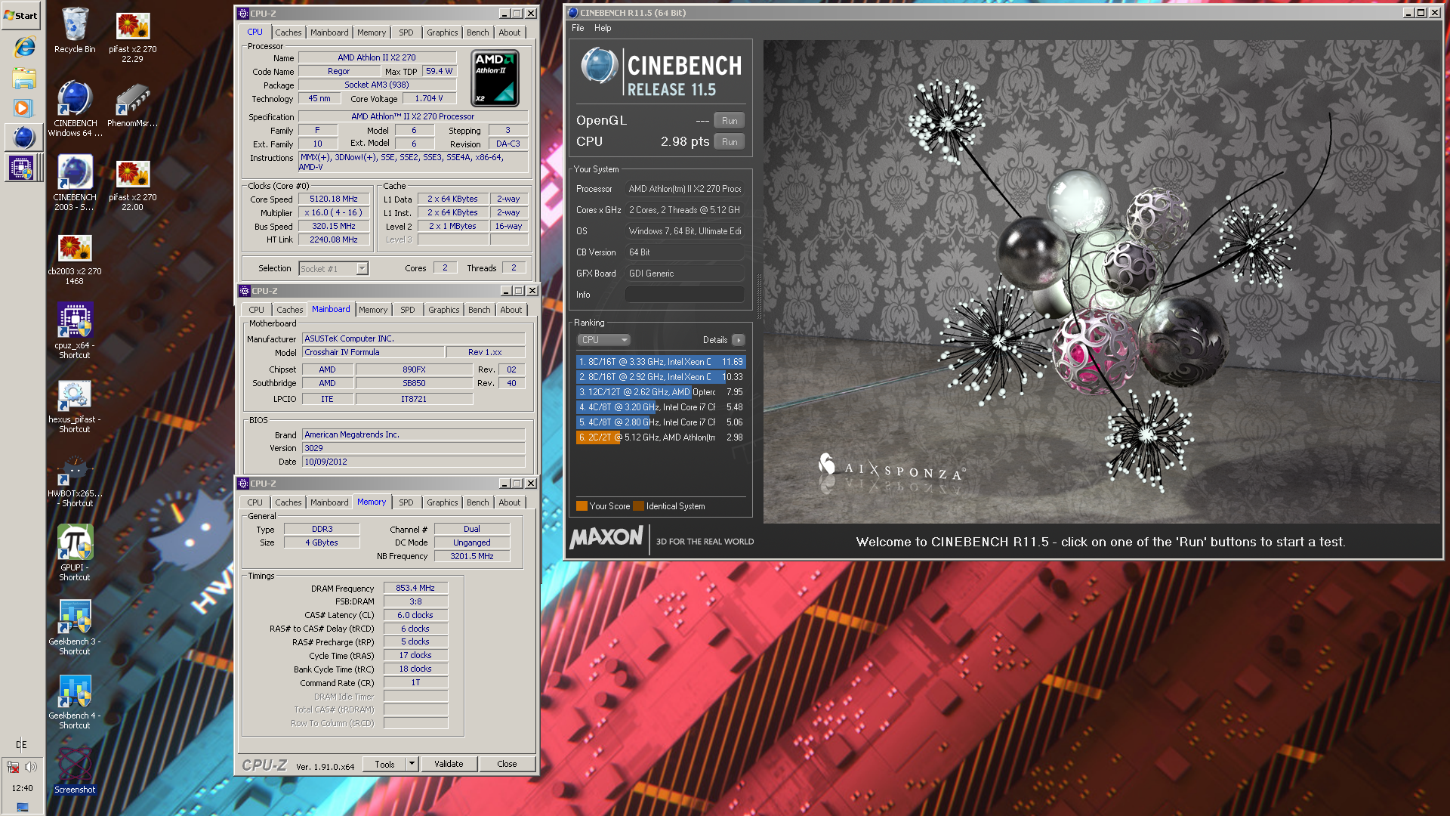The image size is (1450, 816).
Task: Open Geekbench 4 Shortcut icon
Action: (75, 701)
